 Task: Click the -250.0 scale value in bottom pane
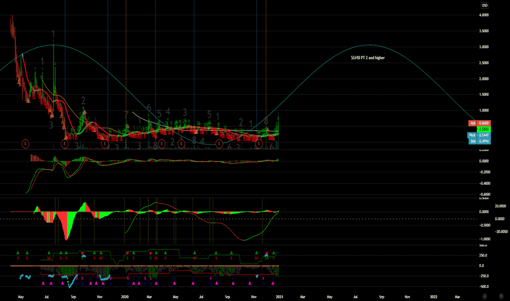tap(483, 276)
